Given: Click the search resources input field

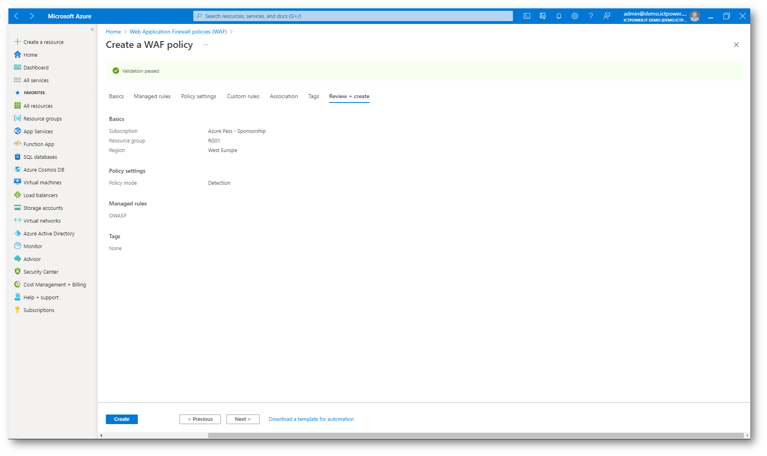Looking at the screenshot, I should tap(353, 16).
